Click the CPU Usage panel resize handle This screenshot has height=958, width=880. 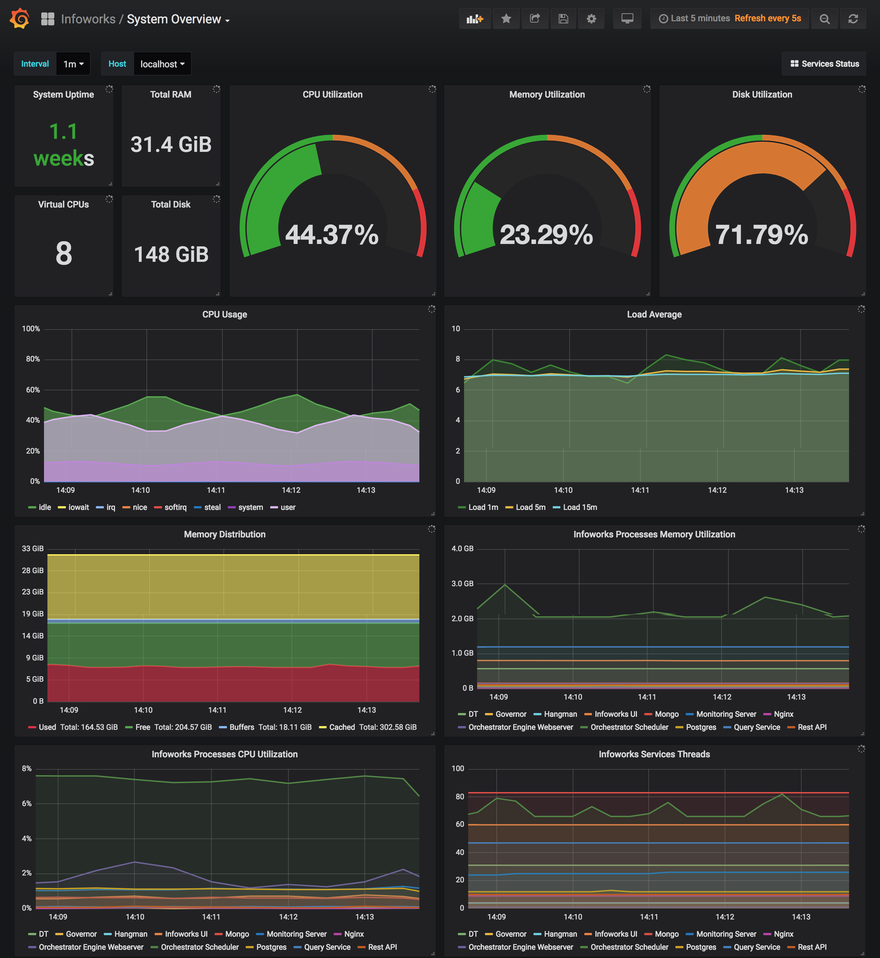[x=433, y=514]
